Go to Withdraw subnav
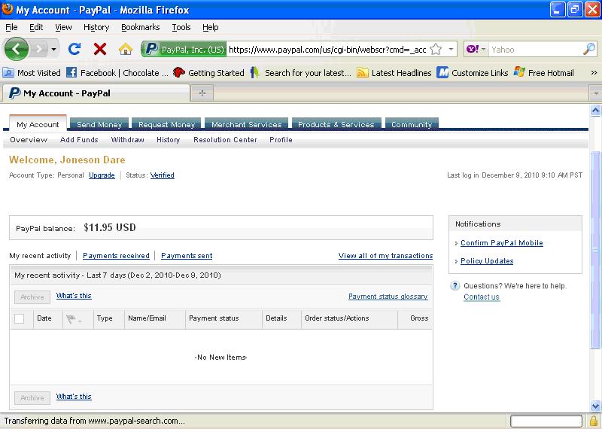 (x=127, y=140)
